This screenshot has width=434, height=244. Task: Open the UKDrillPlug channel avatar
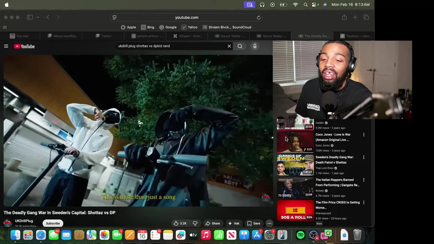7,223
